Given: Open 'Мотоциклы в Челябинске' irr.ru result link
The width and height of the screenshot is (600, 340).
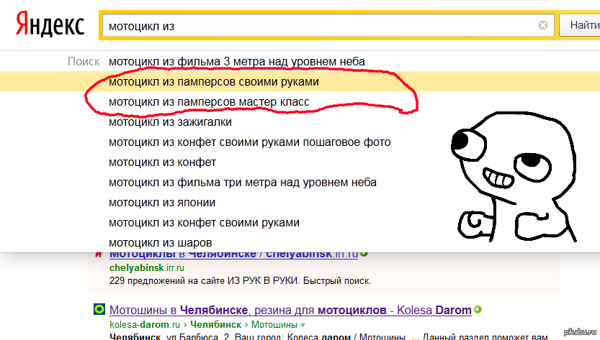Looking at the screenshot, I should point(233,254).
